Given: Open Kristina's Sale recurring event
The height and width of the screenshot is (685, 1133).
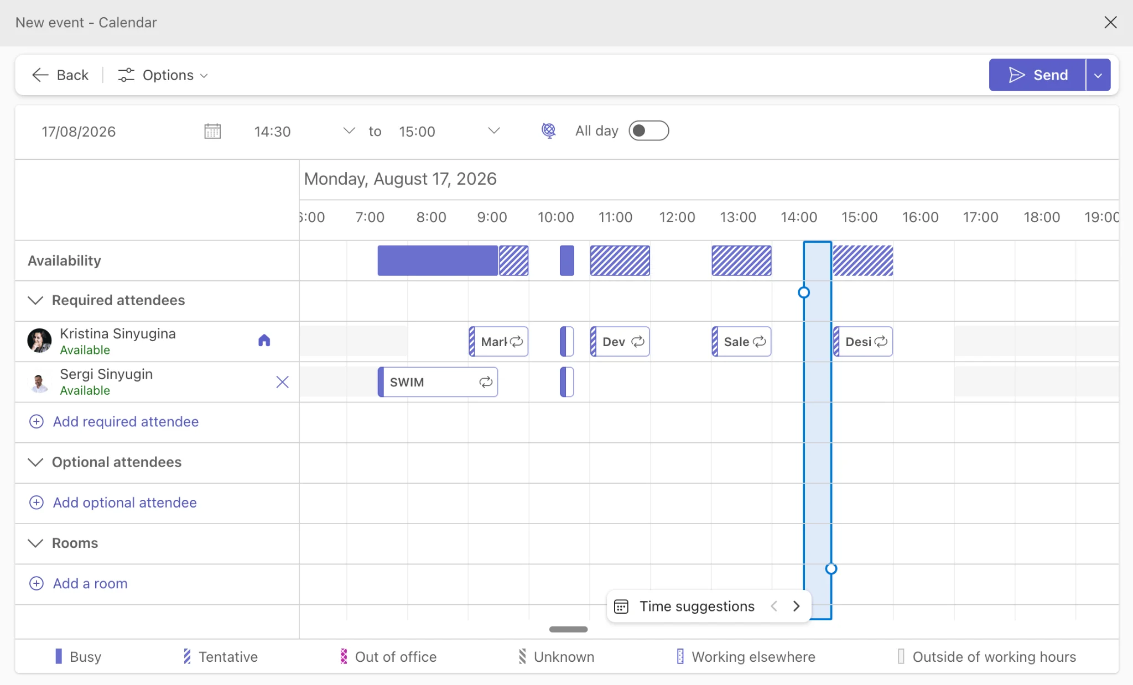Looking at the screenshot, I should pyautogui.click(x=741, y=342).
